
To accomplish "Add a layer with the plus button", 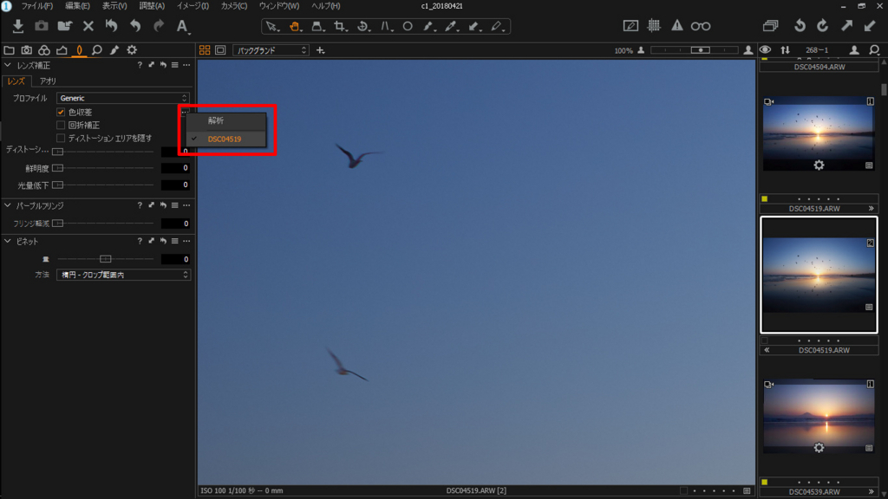I will click(321, 50).
